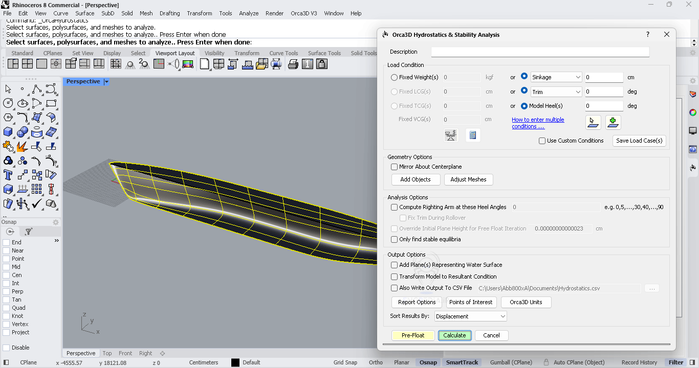Click the Box solid tool
This screenshot has height=368, width=699.
click(x=8, y=132)
